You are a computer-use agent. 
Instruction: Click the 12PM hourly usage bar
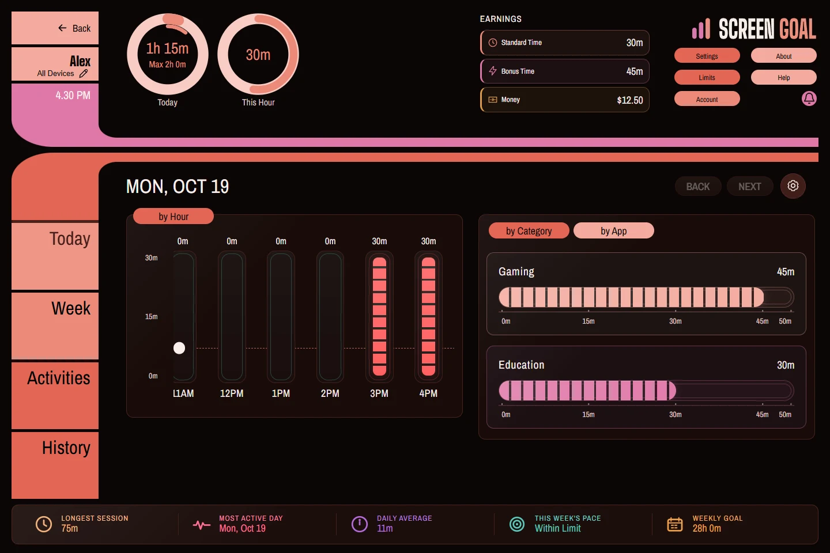[x=232, y=317]
